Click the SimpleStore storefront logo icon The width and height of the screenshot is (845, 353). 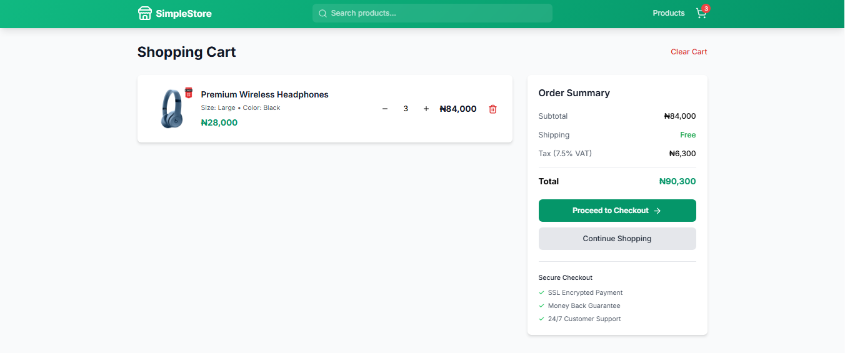[x=145, y=13]
